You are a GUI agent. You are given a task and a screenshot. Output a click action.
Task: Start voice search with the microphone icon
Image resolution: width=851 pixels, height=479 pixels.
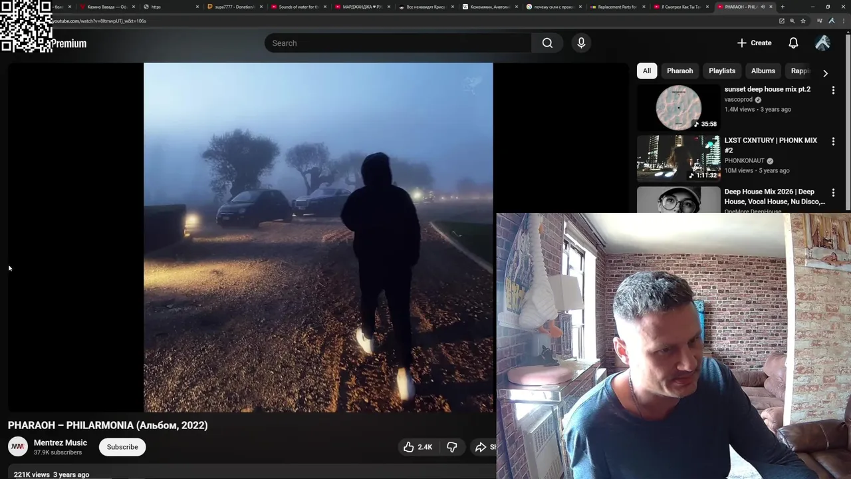(581, 43)
